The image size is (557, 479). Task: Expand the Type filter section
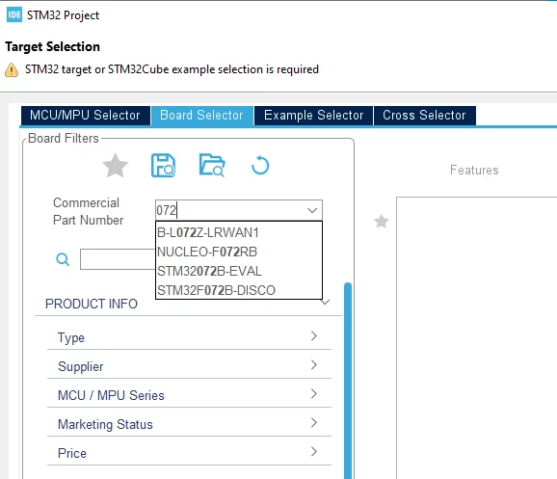point(189,337)
